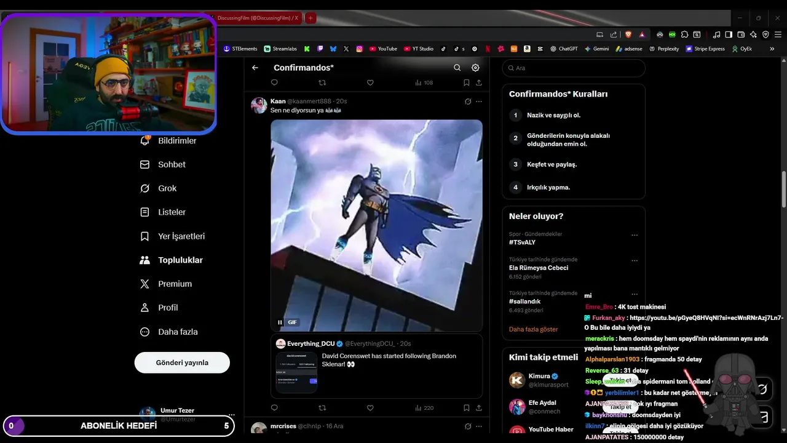Open Bildirimler in the sidebar
The image size is (787, 443).
point(168,141)
